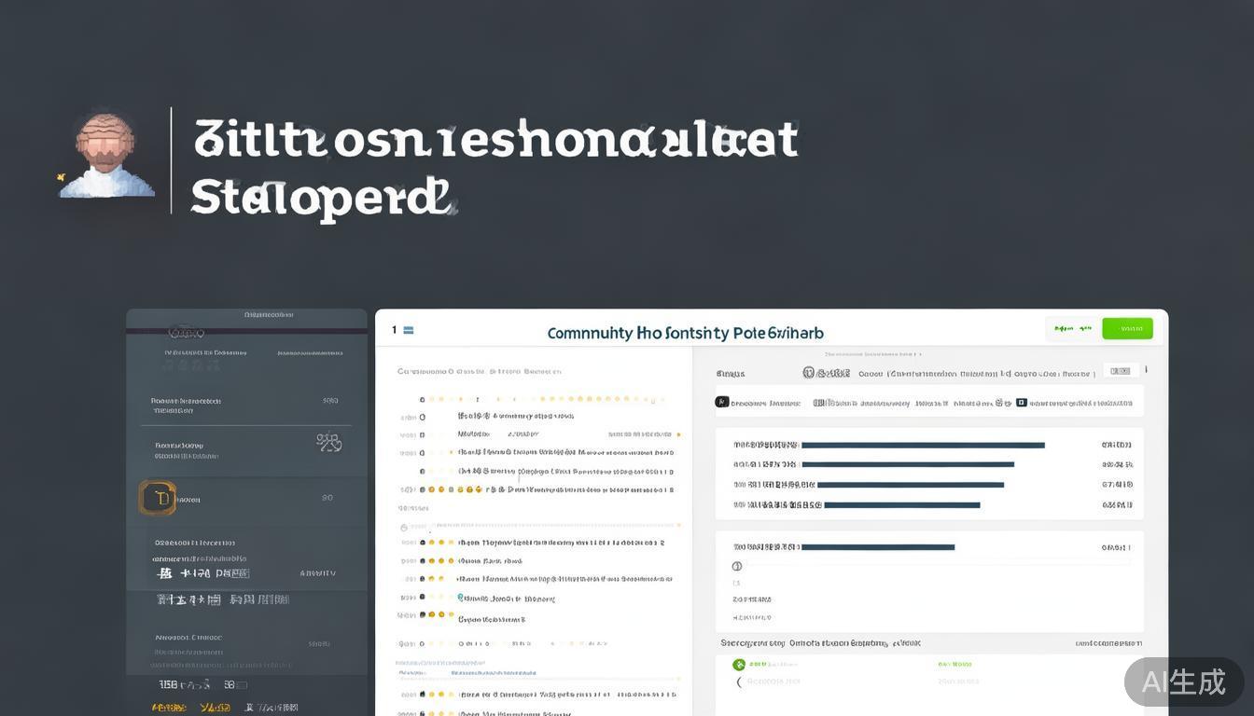
Task: Toggle the first circle radio in the list
Action: pyautogui.click(x=422, y=418)
